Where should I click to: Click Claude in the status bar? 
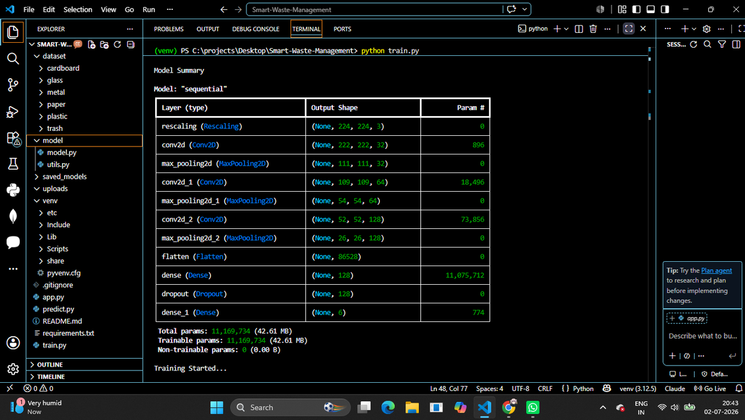coord(675,388)
